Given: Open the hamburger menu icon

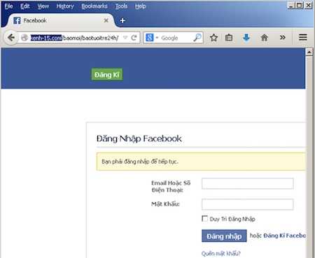Looking at the screenshot, I should tap(303, 37).
